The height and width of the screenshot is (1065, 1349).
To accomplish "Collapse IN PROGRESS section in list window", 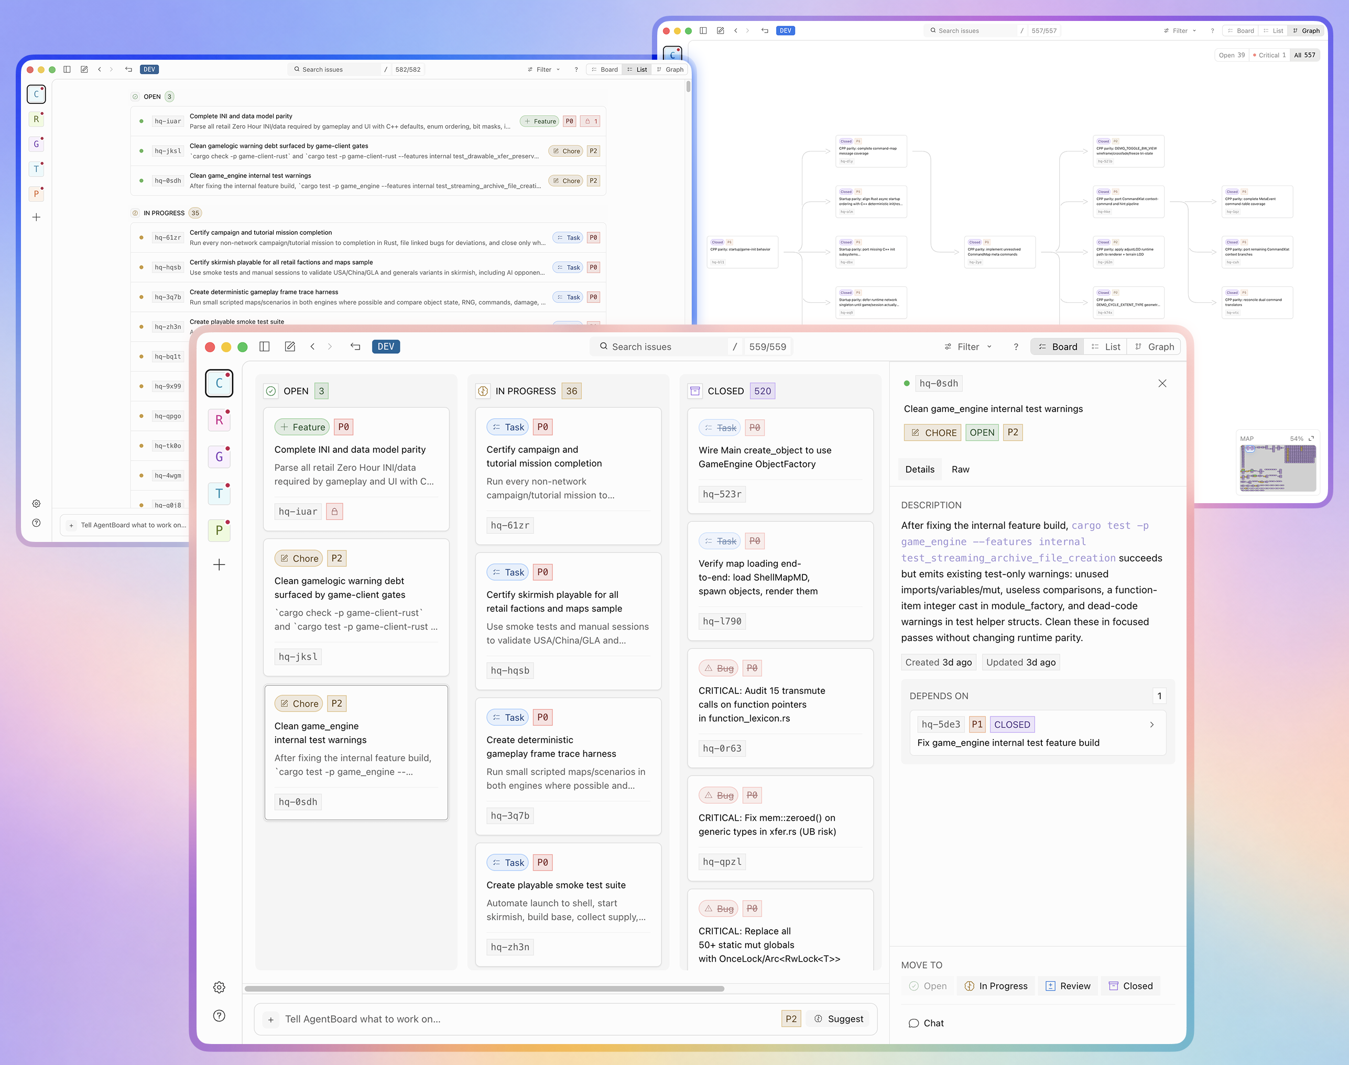I will [166, 213].
